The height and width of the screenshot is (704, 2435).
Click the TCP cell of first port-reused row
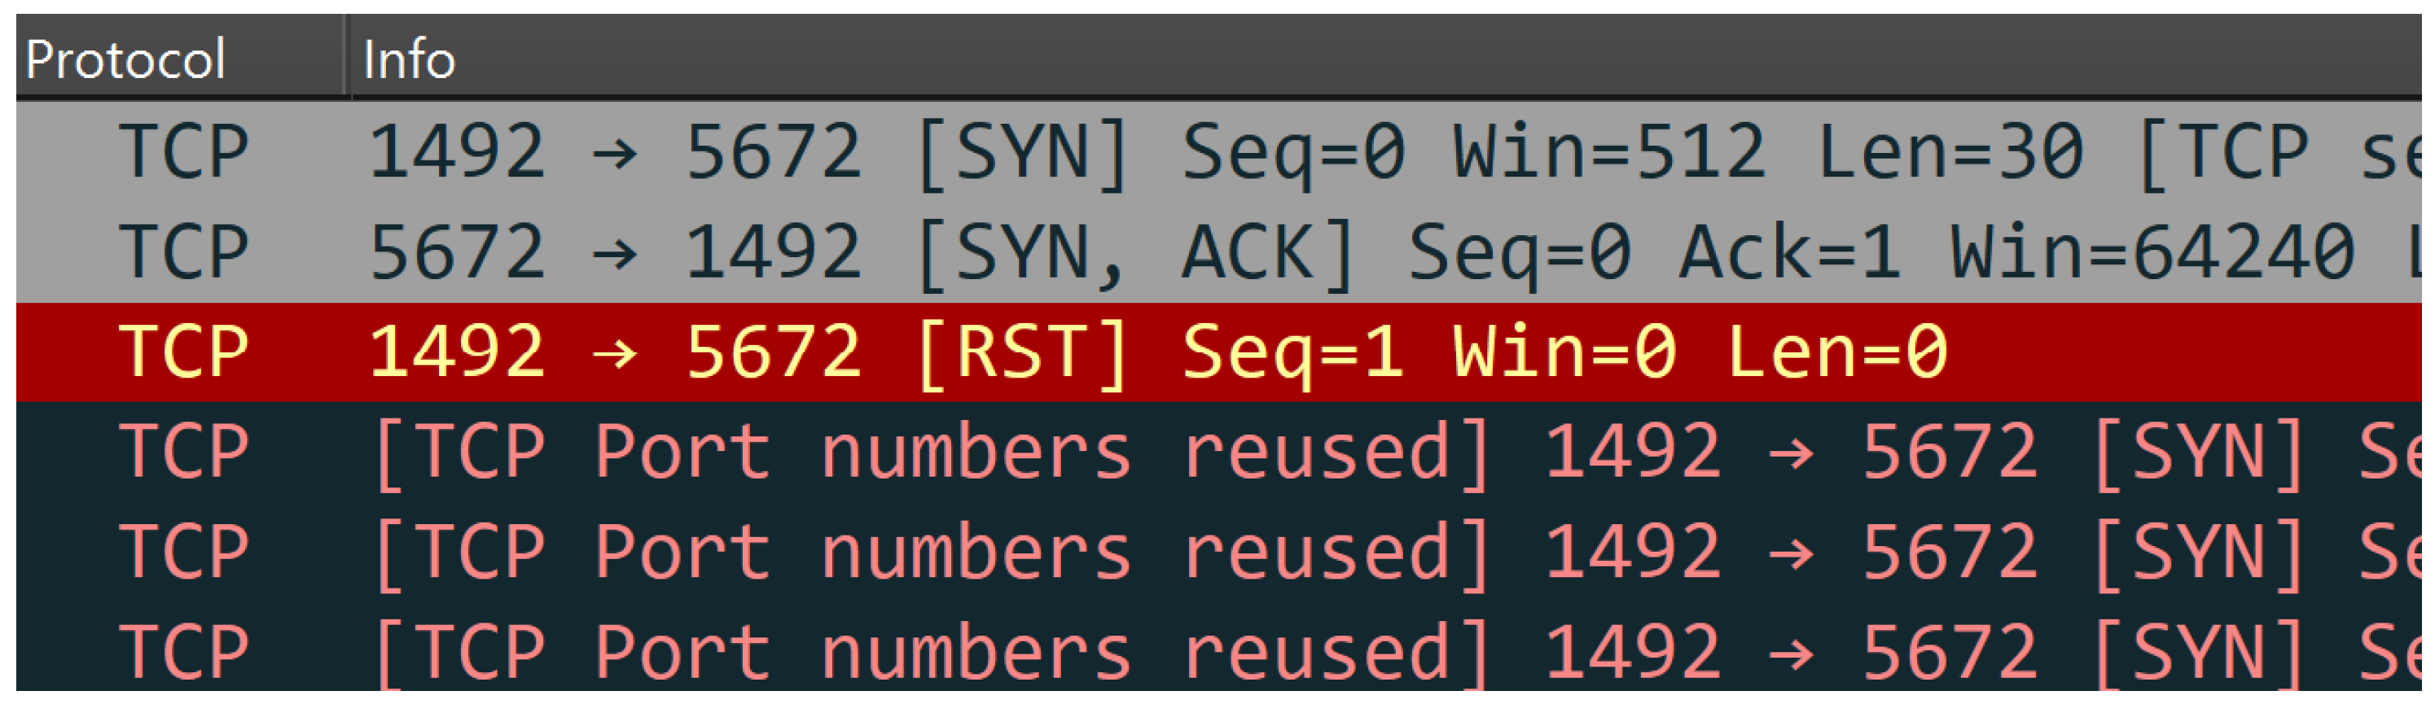coord(183,453)
